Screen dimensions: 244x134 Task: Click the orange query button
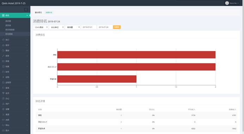[x=117, y=27]
